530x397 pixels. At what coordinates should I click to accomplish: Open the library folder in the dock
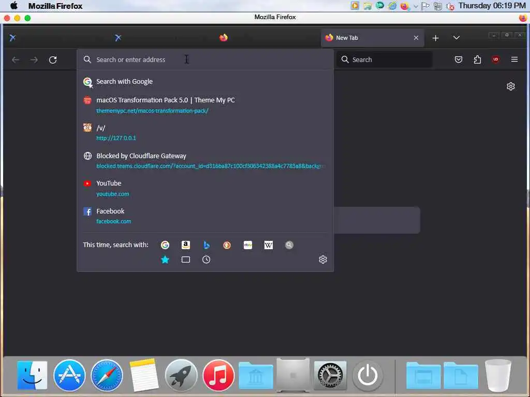click(256, 375)
